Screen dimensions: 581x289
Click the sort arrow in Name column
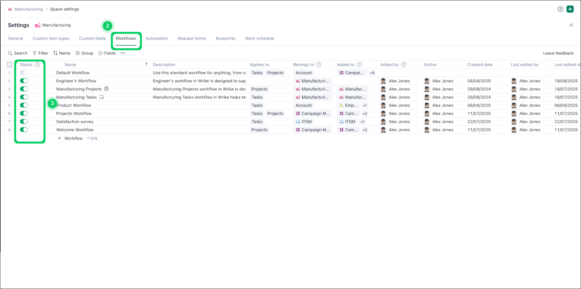[x=146, y=64]
